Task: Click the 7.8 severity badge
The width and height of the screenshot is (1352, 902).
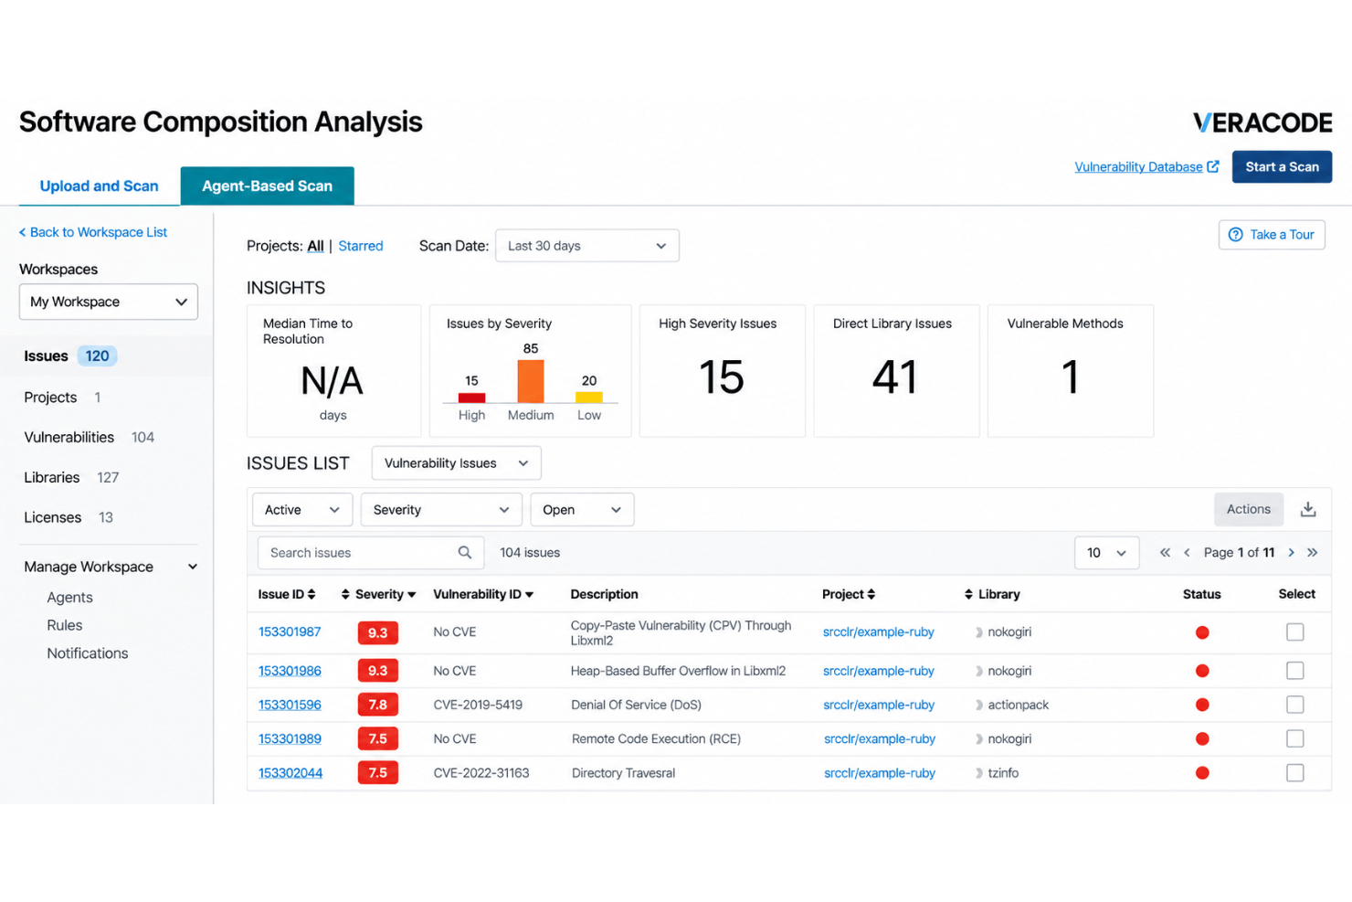Action: (x=377, y=705)
